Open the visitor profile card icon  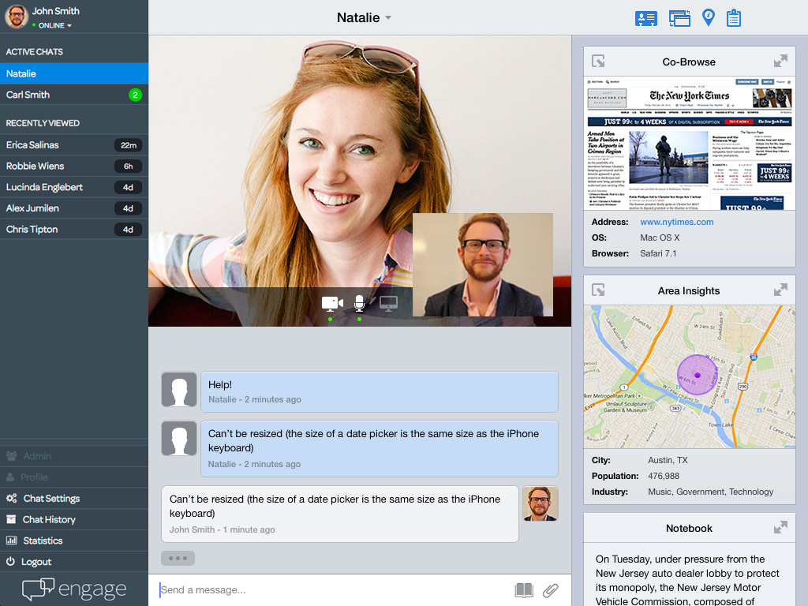[x=646, y=17]
